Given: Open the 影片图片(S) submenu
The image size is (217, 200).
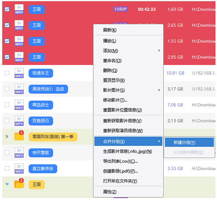Looking at the screenshot, I should click(x=128, y=90).
